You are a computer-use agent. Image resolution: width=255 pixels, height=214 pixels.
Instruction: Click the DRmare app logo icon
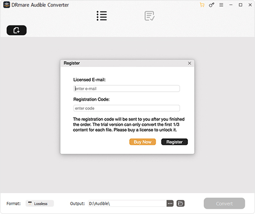tap(6, 5)
